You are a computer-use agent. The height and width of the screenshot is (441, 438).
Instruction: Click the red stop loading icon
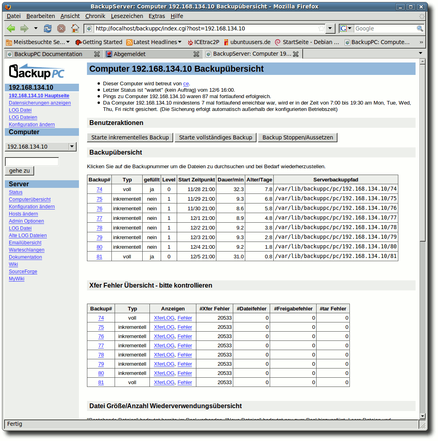[x=61, y=28]
